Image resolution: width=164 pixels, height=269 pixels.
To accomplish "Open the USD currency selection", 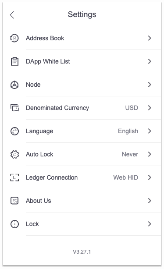I will point(132,108).
